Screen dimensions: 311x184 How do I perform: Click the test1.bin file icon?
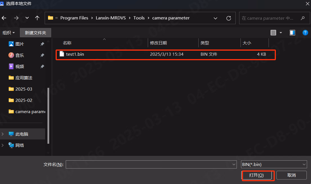[x=62, y=54]
